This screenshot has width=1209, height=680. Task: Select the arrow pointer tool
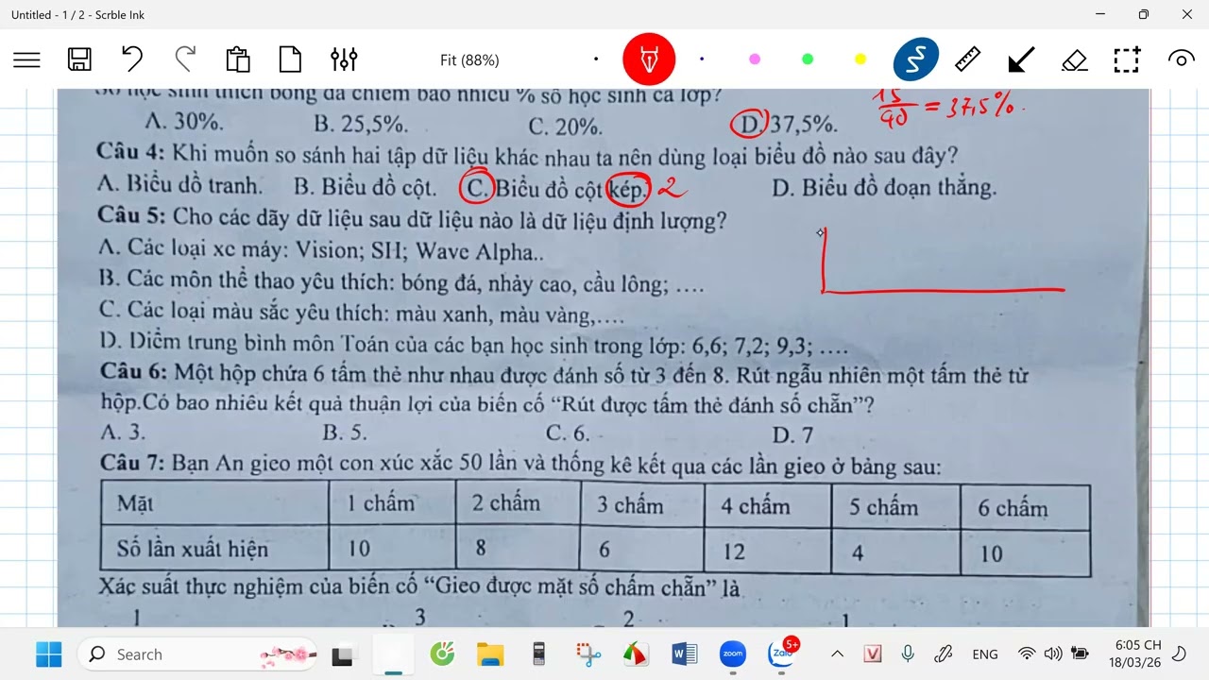point(1021,59)
